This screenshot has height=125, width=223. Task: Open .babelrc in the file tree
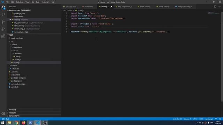pyautogui.click(x=14, y=72)
